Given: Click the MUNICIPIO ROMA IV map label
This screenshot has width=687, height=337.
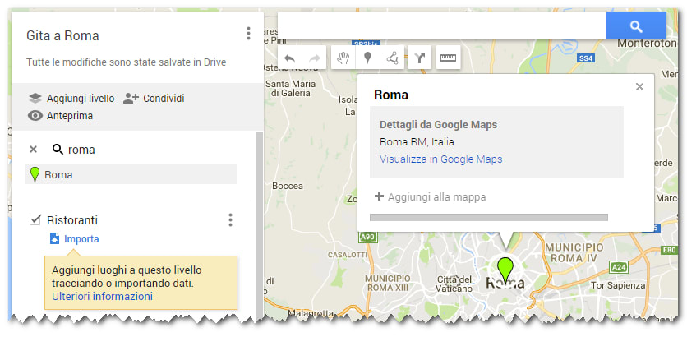Looking at the screenshot, I should click(574, 253).
